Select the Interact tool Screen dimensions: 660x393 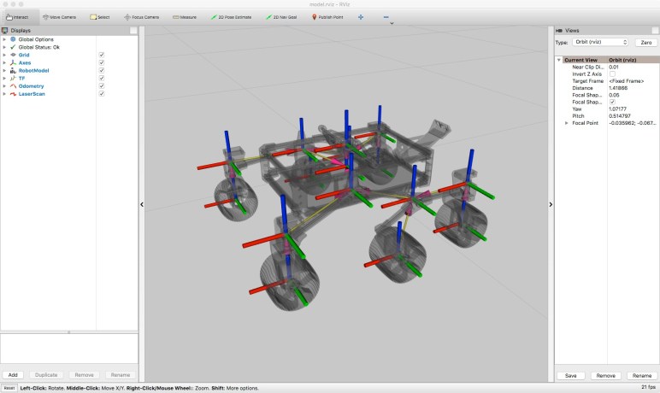17,16
